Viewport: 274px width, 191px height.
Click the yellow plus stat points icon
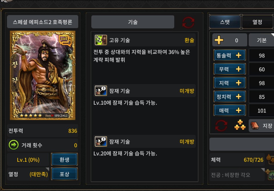pos(219,40)
